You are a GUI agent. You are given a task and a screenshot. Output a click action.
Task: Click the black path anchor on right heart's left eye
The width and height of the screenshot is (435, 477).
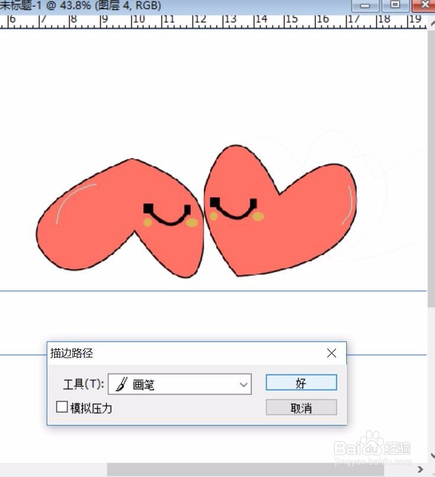215,202
